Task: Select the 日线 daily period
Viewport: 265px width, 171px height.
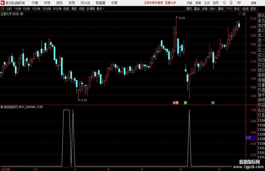Action: pos(66,9)
